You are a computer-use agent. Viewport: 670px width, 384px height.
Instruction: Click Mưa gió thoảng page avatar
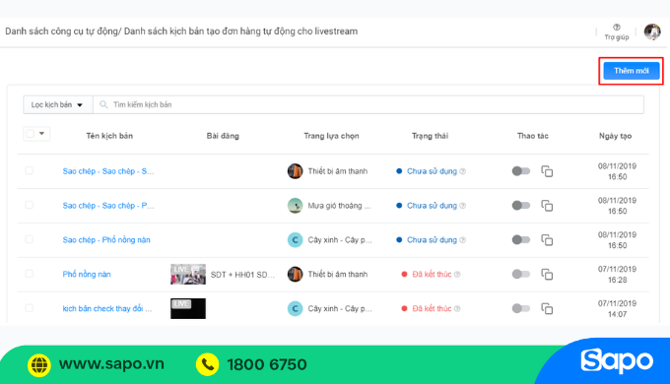295,206
